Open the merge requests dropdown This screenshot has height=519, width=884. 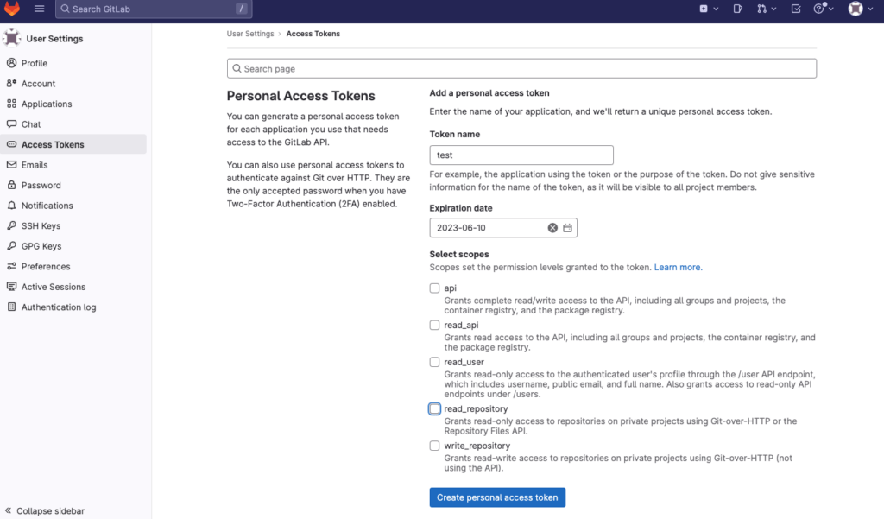pyautogui.click(x=766, y=9)
